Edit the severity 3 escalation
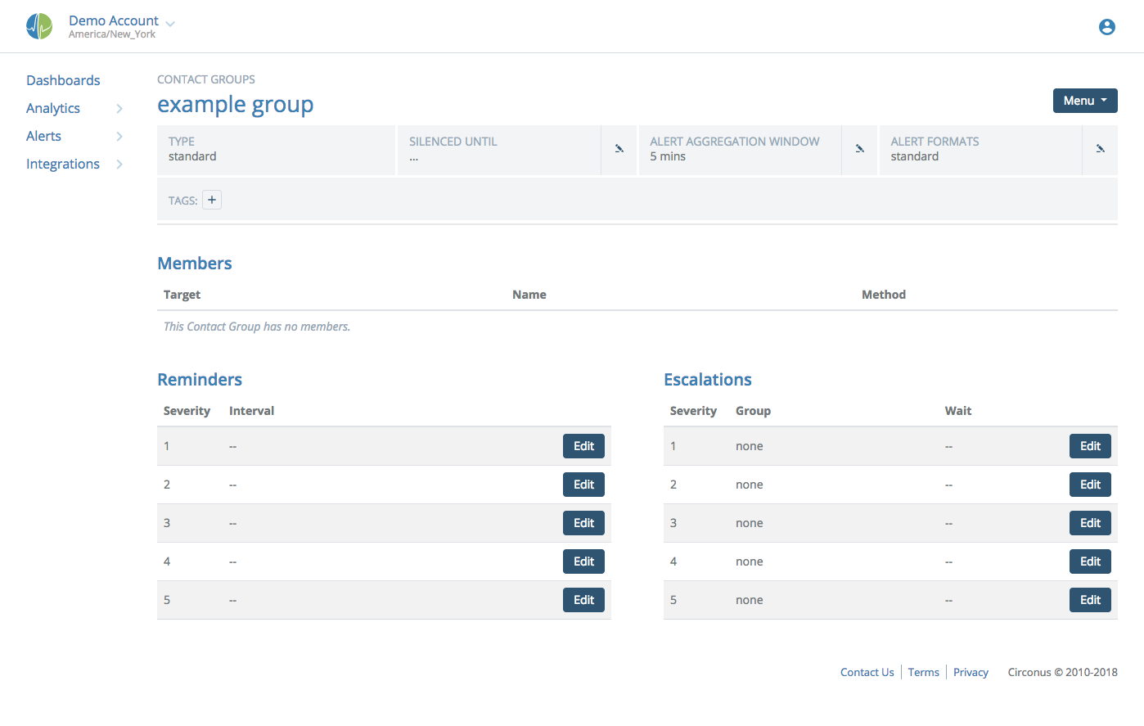 1090,522
